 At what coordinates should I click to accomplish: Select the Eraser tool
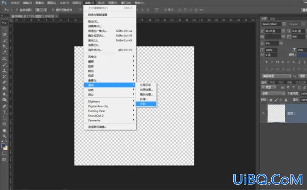[x=4, y=82]
